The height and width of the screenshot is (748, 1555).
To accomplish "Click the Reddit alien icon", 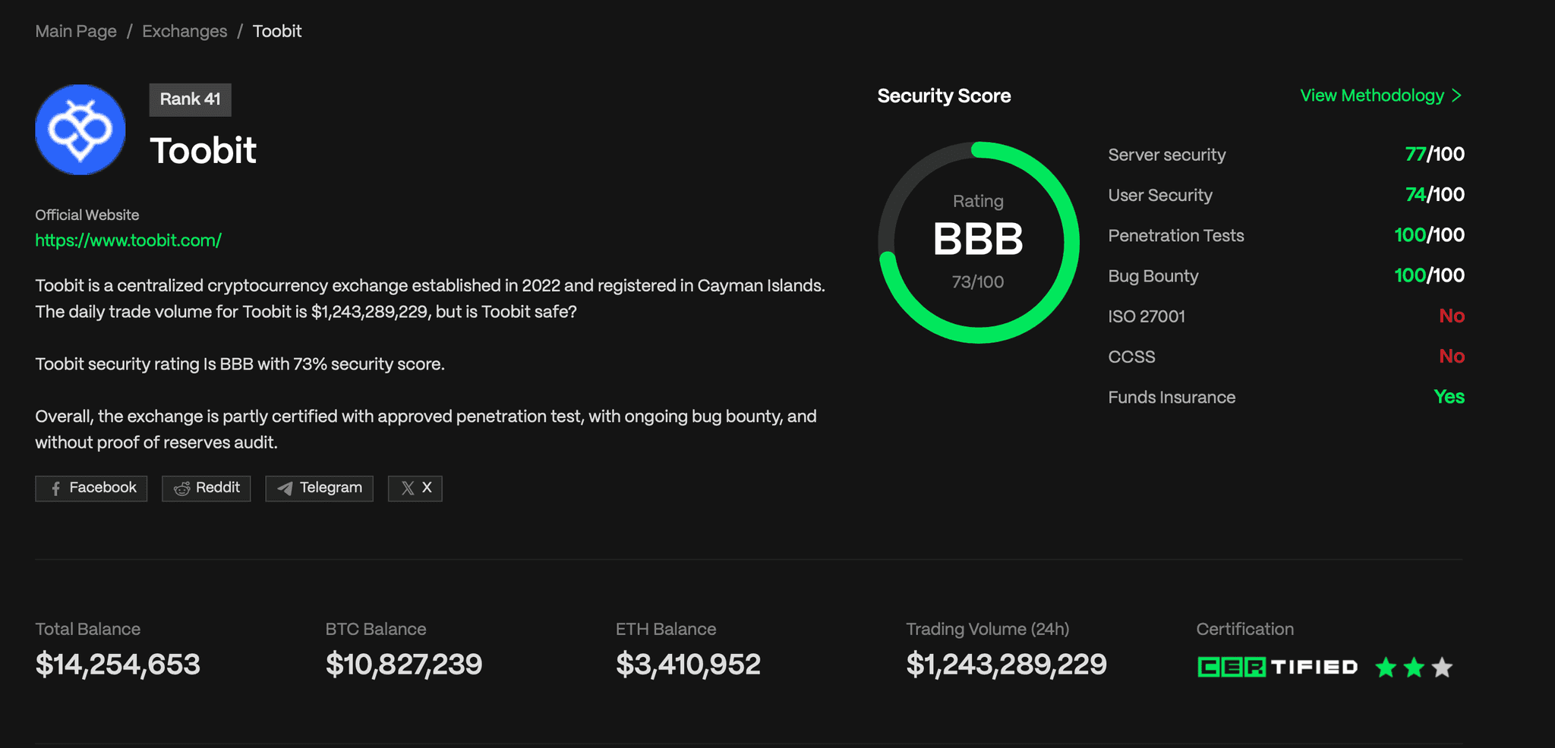I will 182,489.
